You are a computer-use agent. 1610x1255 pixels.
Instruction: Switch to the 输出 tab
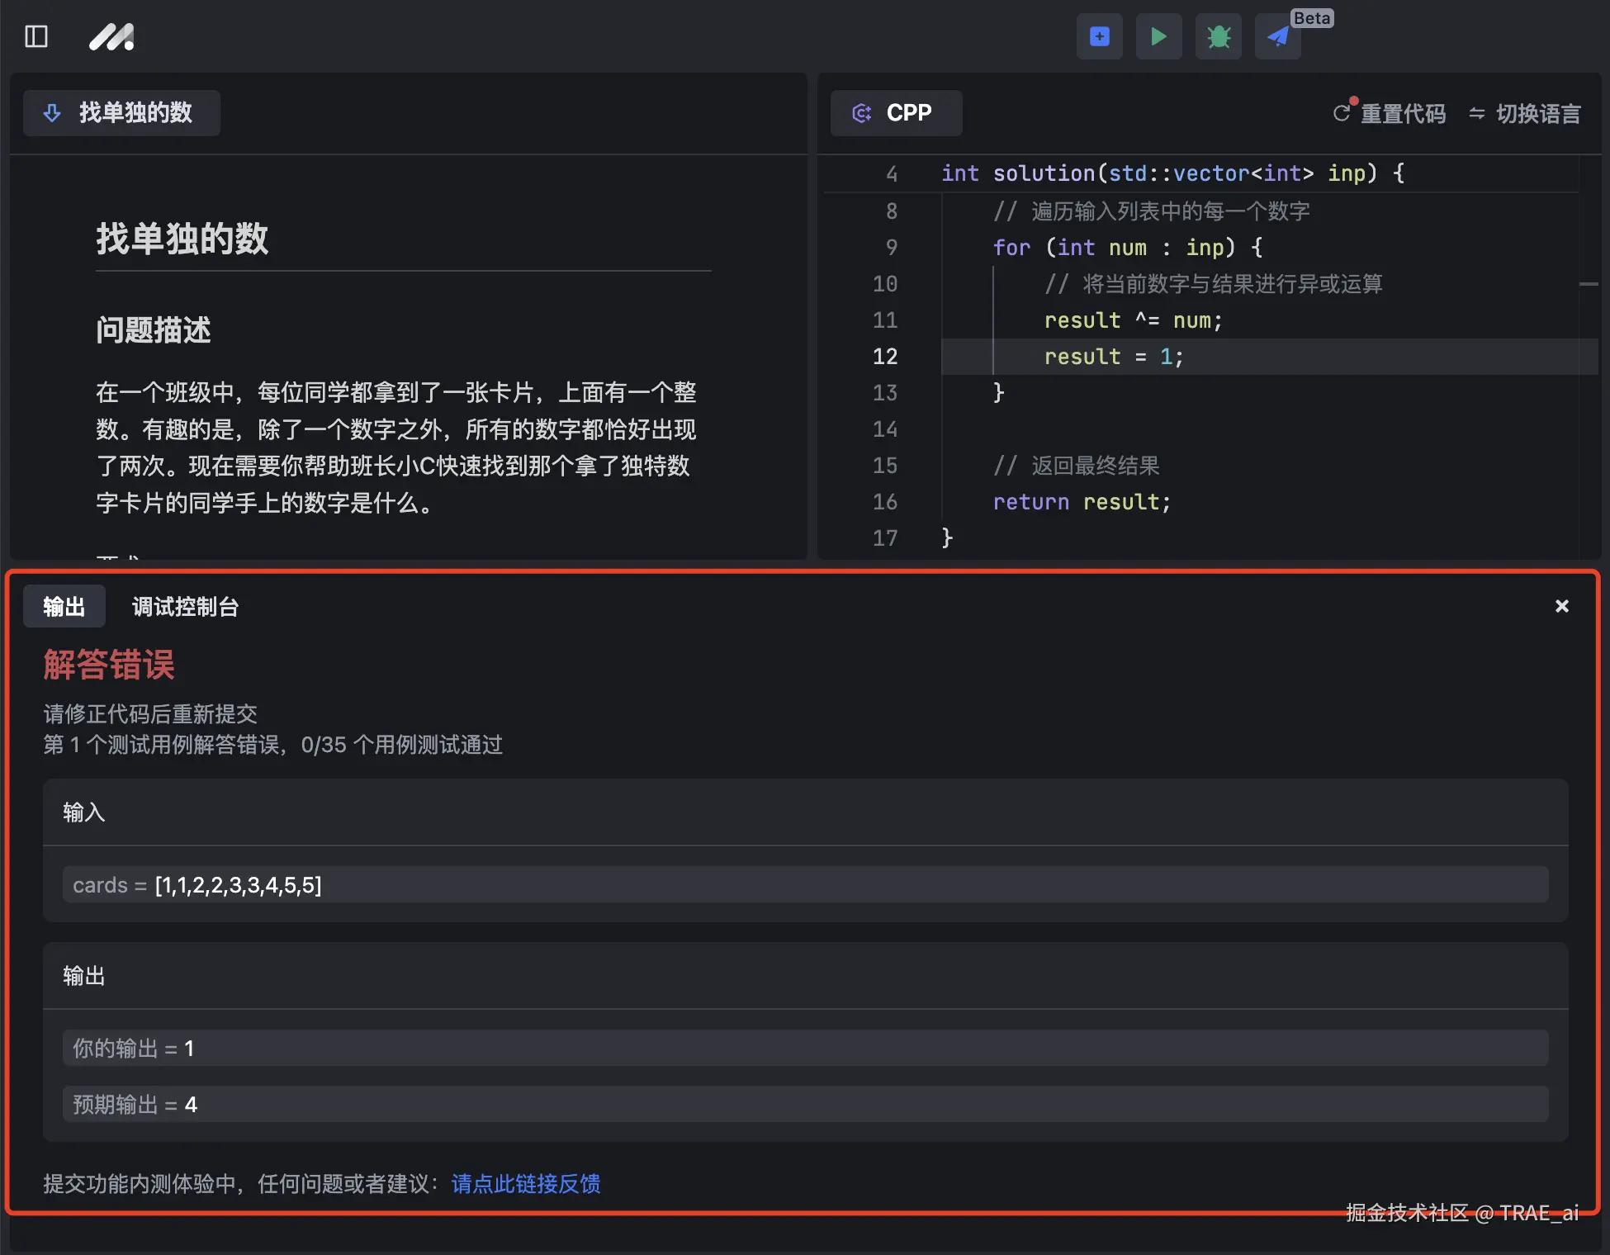point(64,607)
